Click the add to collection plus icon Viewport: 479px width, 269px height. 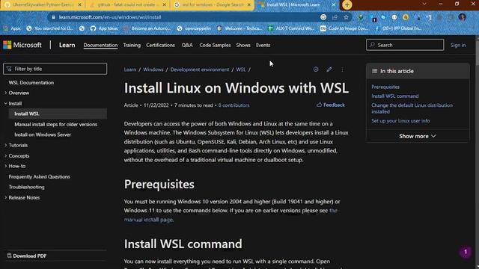tap(316, 69)
